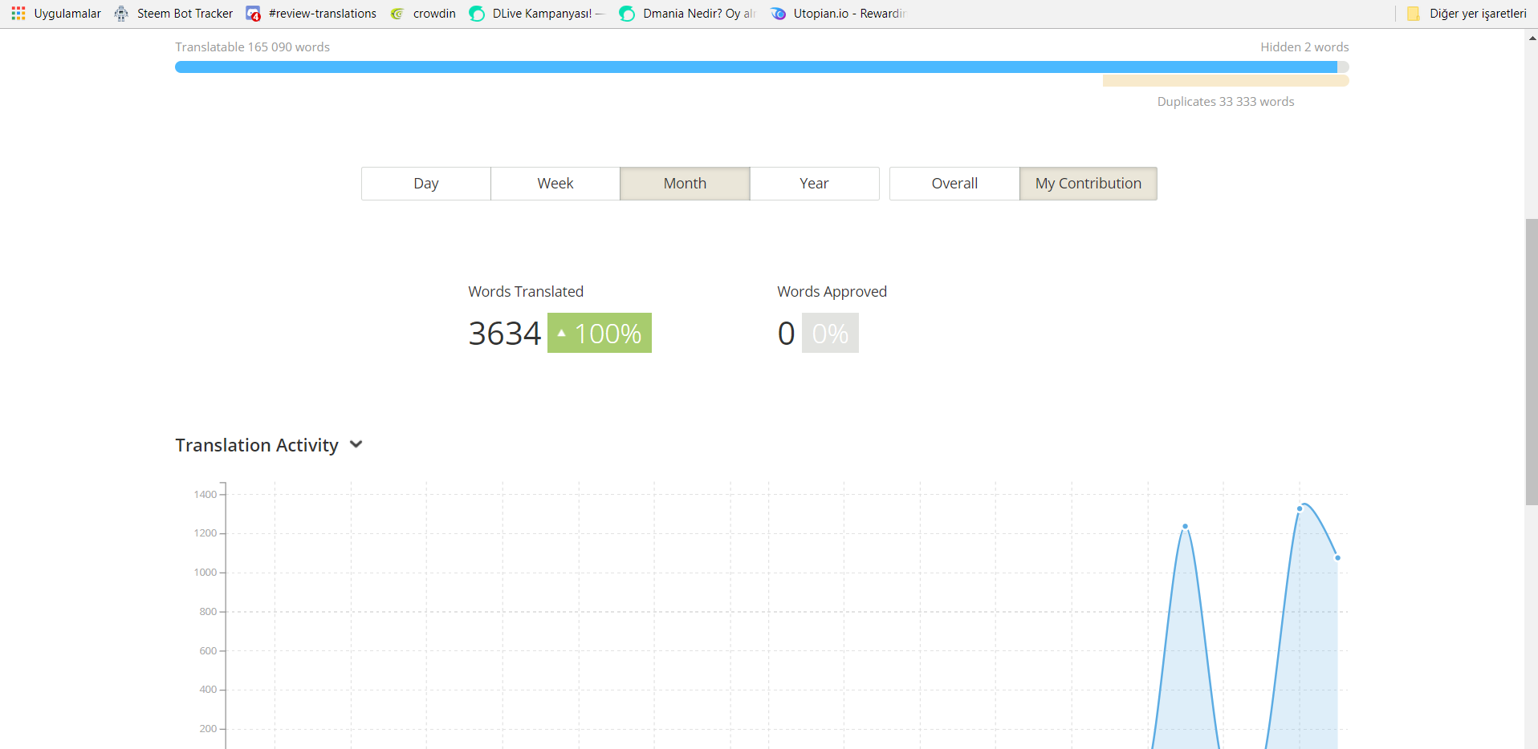Select the Day period tab
The width and height of the screenshot is (1538, 749).
click(426, 184)
